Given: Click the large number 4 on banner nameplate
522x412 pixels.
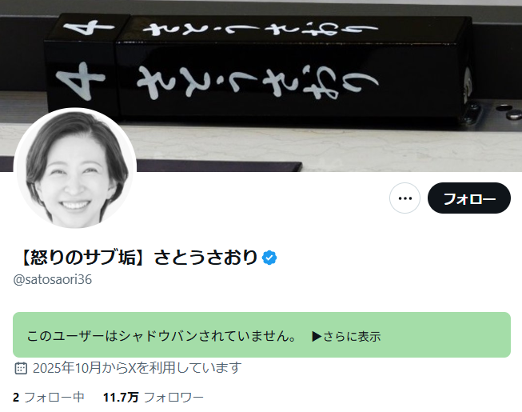Looking at the screenshot, I should coord(80,80).
